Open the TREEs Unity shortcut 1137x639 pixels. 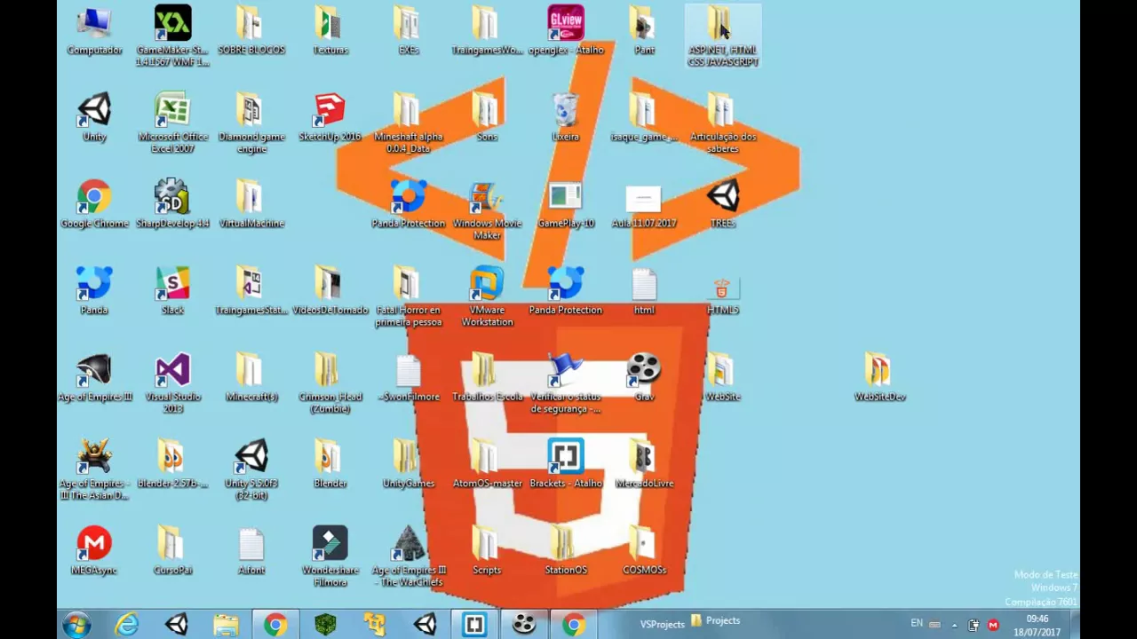pyautogui.click(x=723, y=204)
